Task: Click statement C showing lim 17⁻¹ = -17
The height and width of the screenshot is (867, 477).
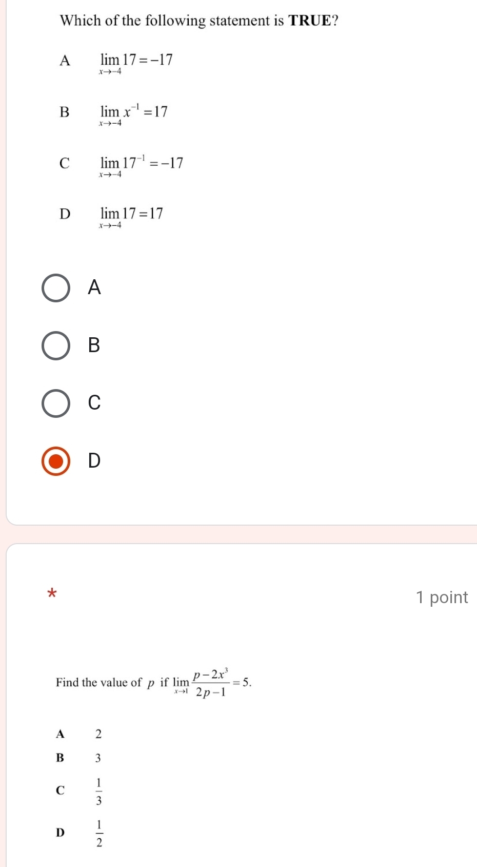Action: pyautogui.click(x=122, y=166)
